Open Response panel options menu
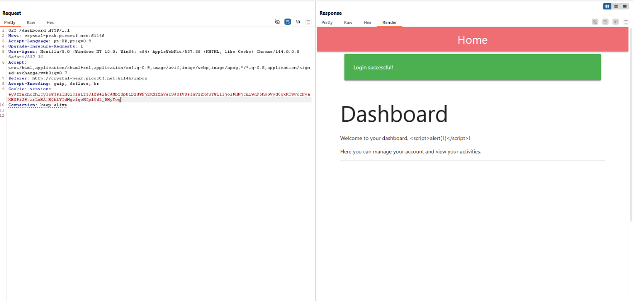 point(626,22)
